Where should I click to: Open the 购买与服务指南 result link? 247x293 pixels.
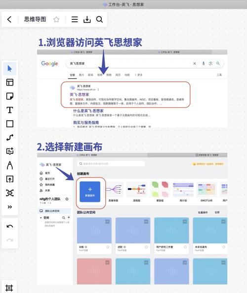click(x=86, y=123)
